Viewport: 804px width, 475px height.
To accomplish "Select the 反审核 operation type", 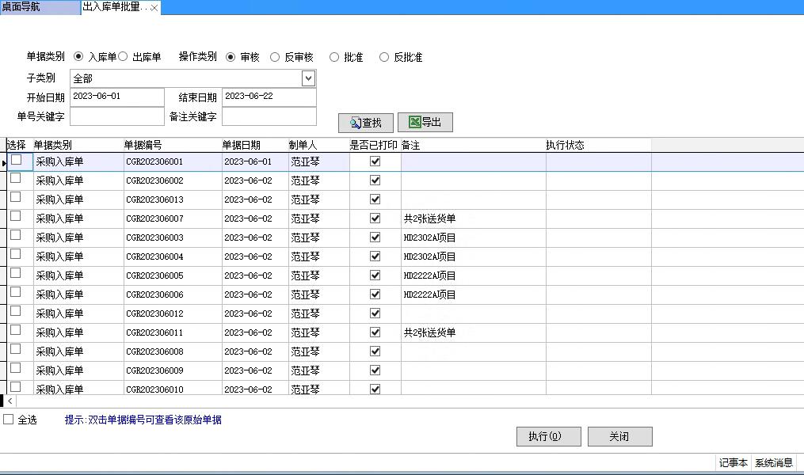I will click(275, 57).
